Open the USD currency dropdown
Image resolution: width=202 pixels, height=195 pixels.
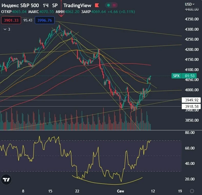(190, 4)
